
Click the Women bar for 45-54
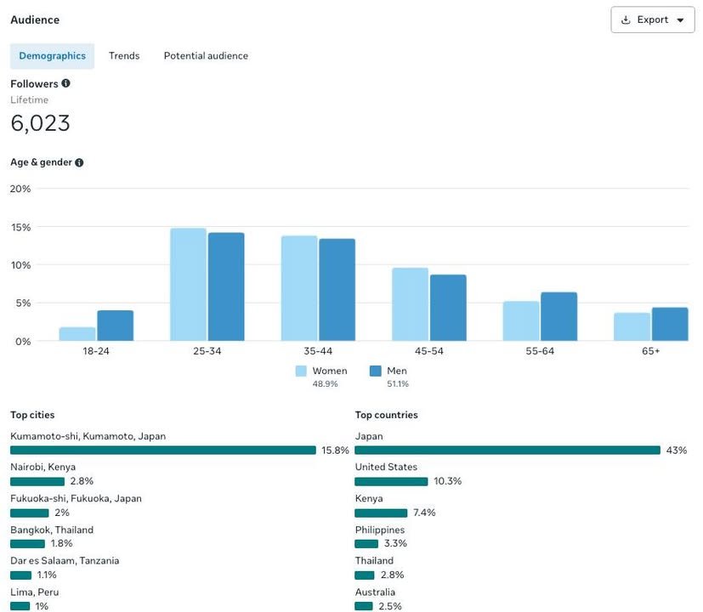click(x=410, y=304)
